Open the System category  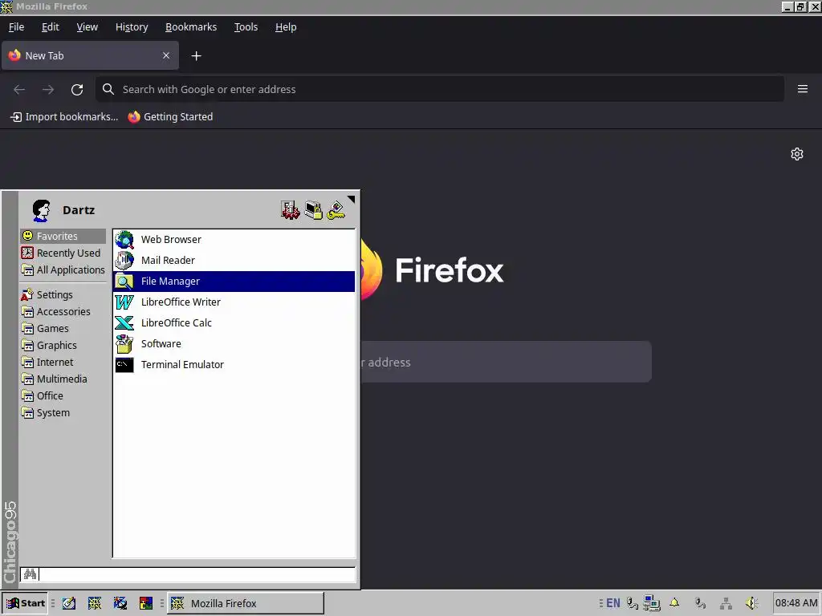click(x=63, y=413)
